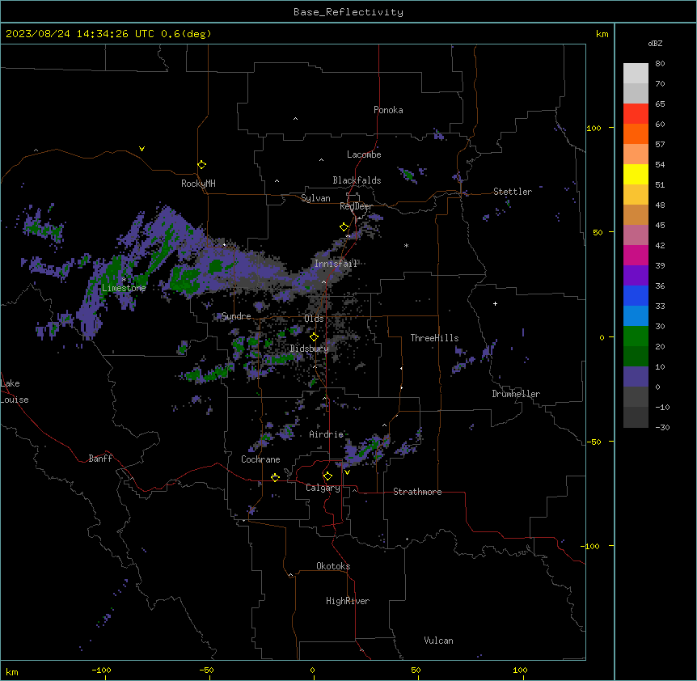Click the Stettler label
The height and width of the screenshot is (681, 697).
pyautogui.click(x=513, y=192)
